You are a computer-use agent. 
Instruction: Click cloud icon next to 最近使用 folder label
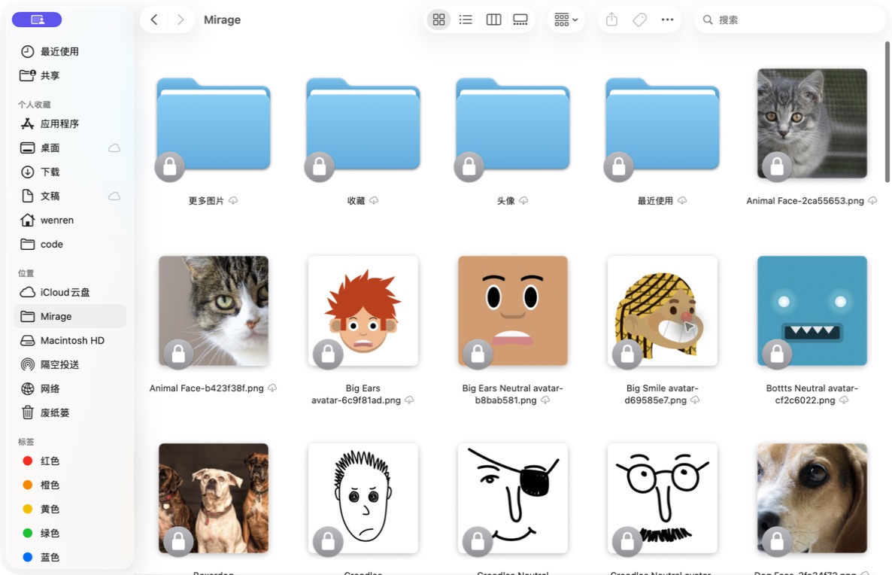tap(682, 200)
